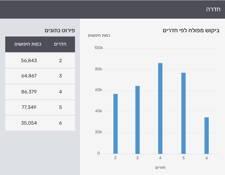Viewport: 225px width, 175px height.
Task: Select the table cell showing 35,054
Action: point(29,123)
